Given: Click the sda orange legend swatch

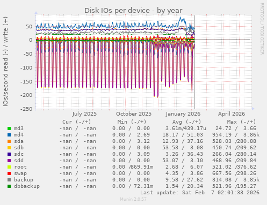Looking at the screenshot, I should [9, 141].
